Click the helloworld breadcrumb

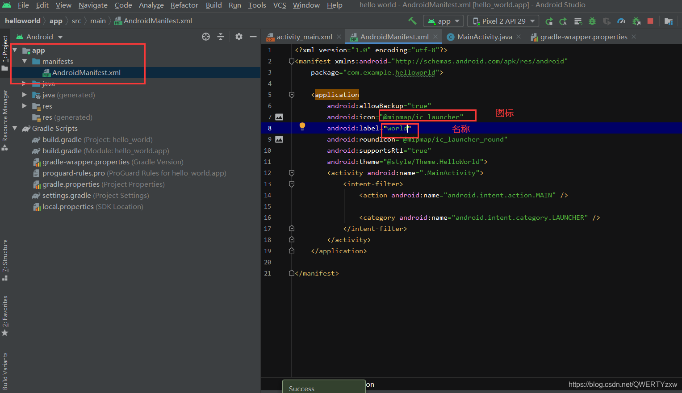(x=23, y=21)
